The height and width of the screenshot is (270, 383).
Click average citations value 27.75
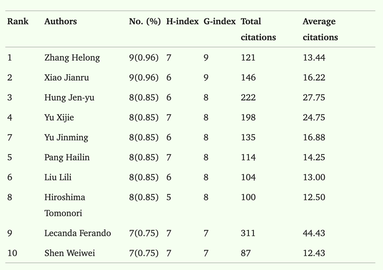pyautogui.click(x=314, y=97)
